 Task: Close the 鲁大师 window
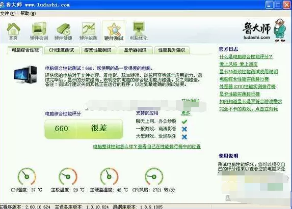(286, 5)
